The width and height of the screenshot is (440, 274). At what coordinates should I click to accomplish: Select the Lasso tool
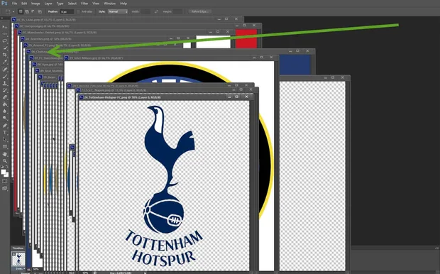tap(5, 41)
